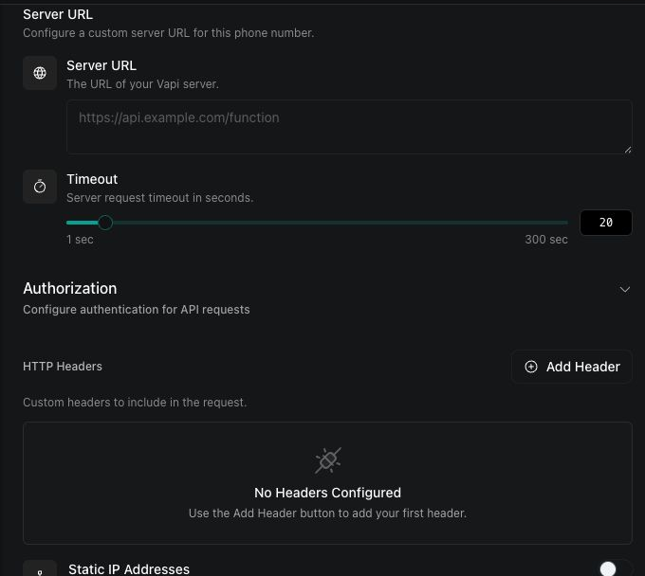Screen dimensions: 645x576
Task: Click the icon left of Static IP Addresses
Action: [x=40, y=570]
